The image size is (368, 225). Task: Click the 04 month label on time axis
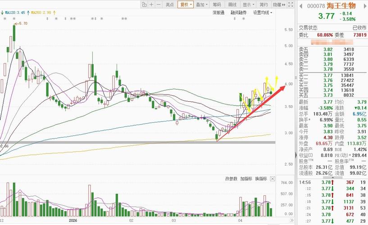(x=240, y=220)
